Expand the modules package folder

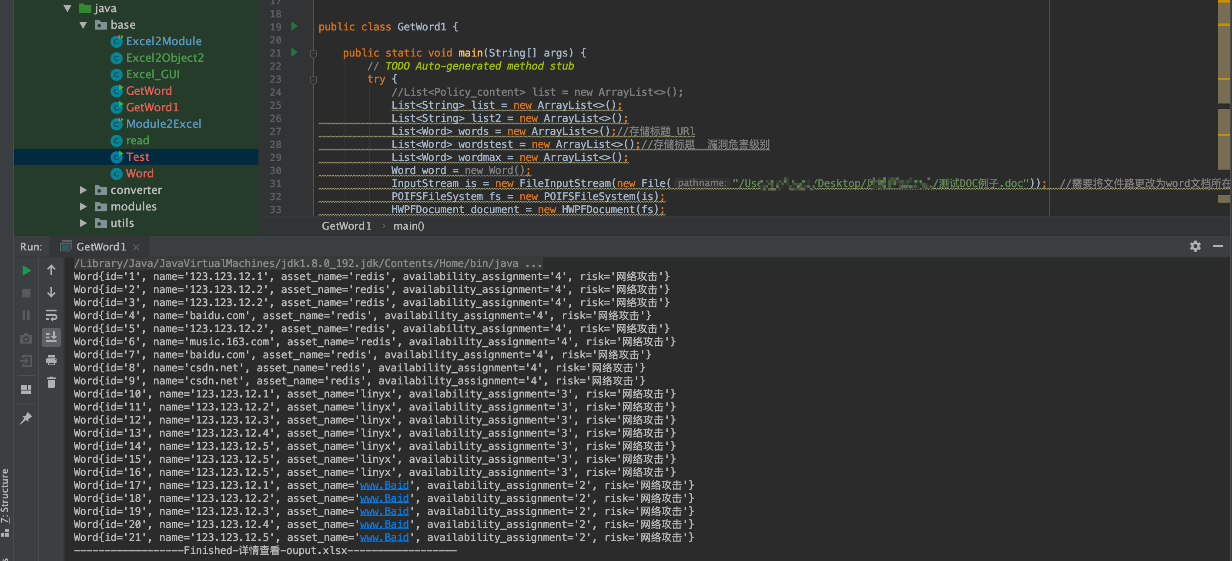83,207
